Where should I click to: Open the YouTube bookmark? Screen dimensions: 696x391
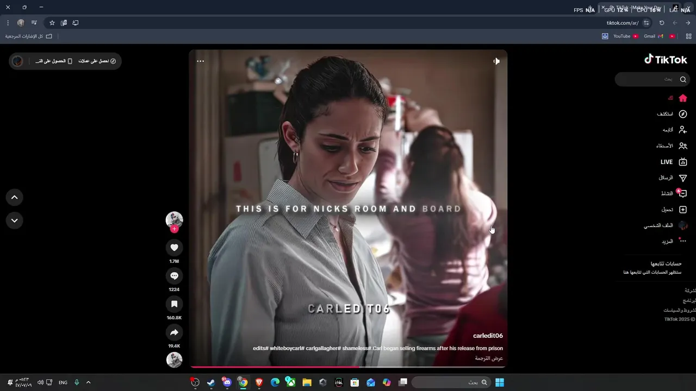(x=626, y=36)
